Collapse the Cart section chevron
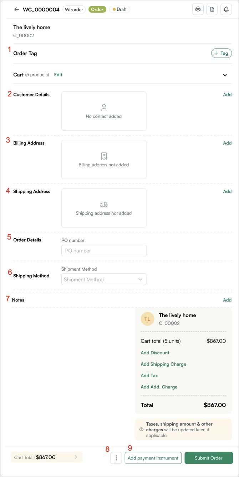239x477 pixels. 225,75
